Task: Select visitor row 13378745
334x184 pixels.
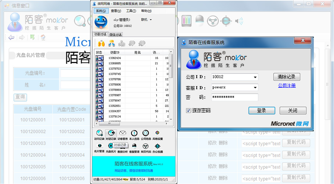Action: 132,74
